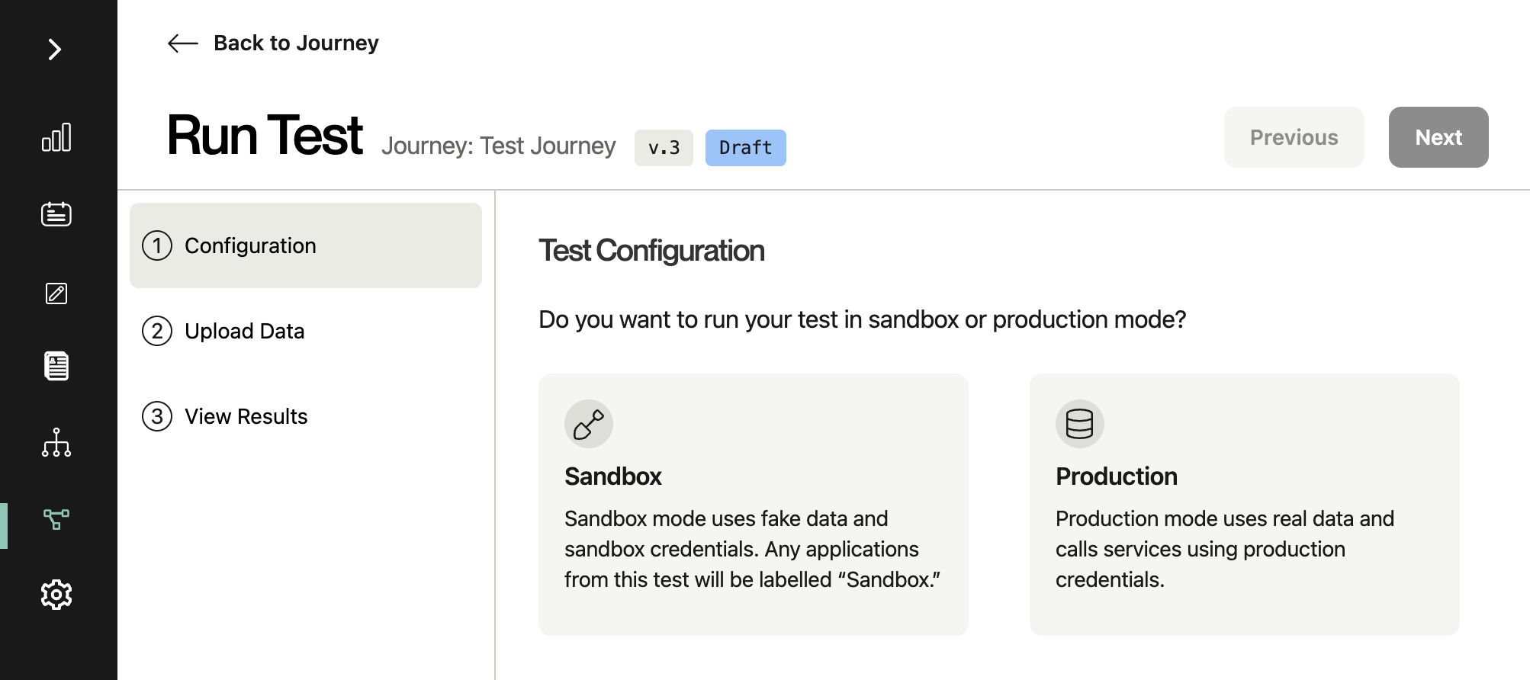Click the Test Configuration heading
Screen dimensions: 1530x680
click(652, 251)
